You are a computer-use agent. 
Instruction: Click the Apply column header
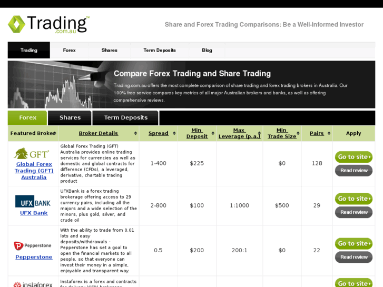pos(353,133)
